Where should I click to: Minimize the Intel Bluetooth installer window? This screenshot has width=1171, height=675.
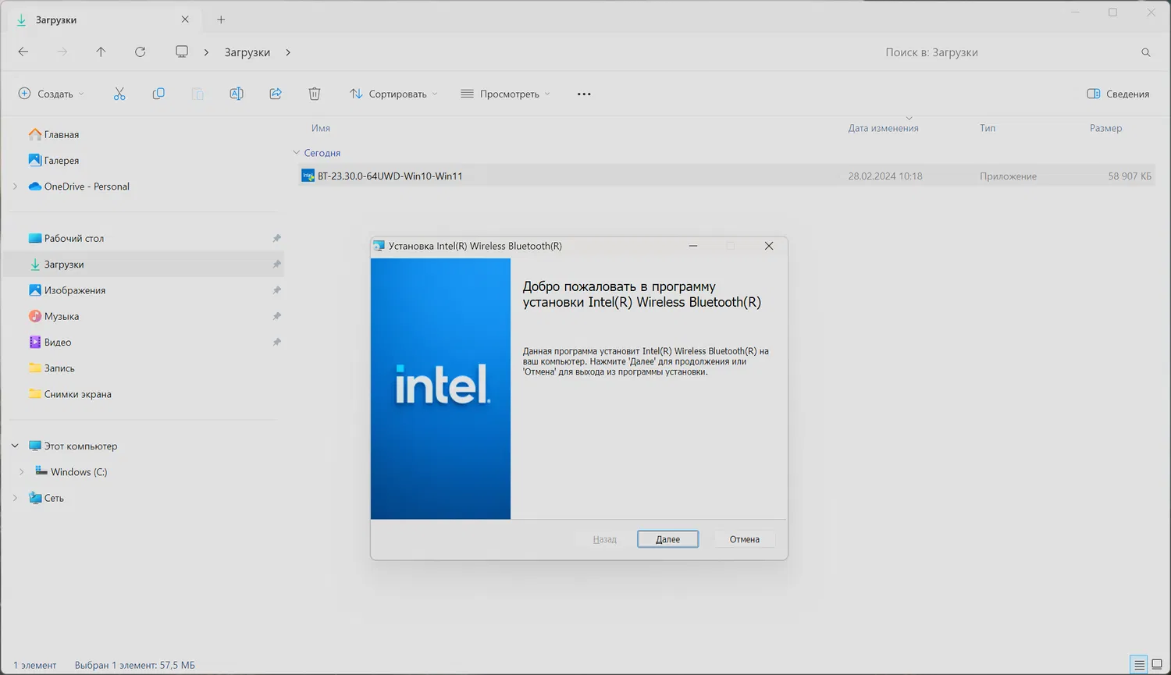coord(693,246)
